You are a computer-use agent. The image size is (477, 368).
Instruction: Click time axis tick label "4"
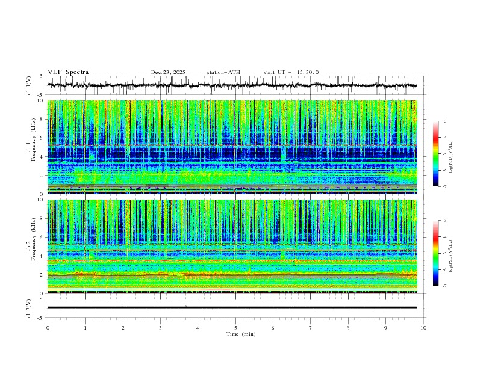click(x=198, y=328)
